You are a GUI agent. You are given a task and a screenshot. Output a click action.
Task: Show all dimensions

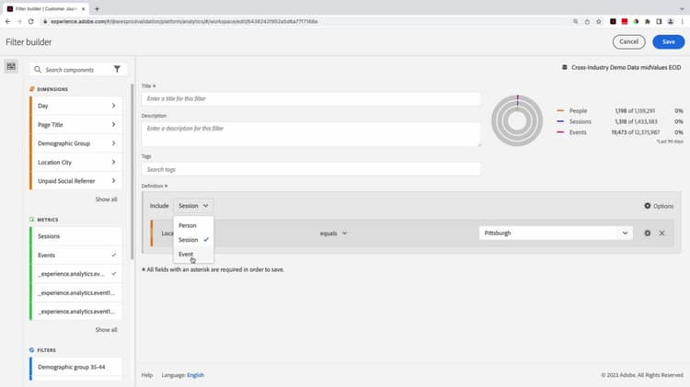[107, 199]
